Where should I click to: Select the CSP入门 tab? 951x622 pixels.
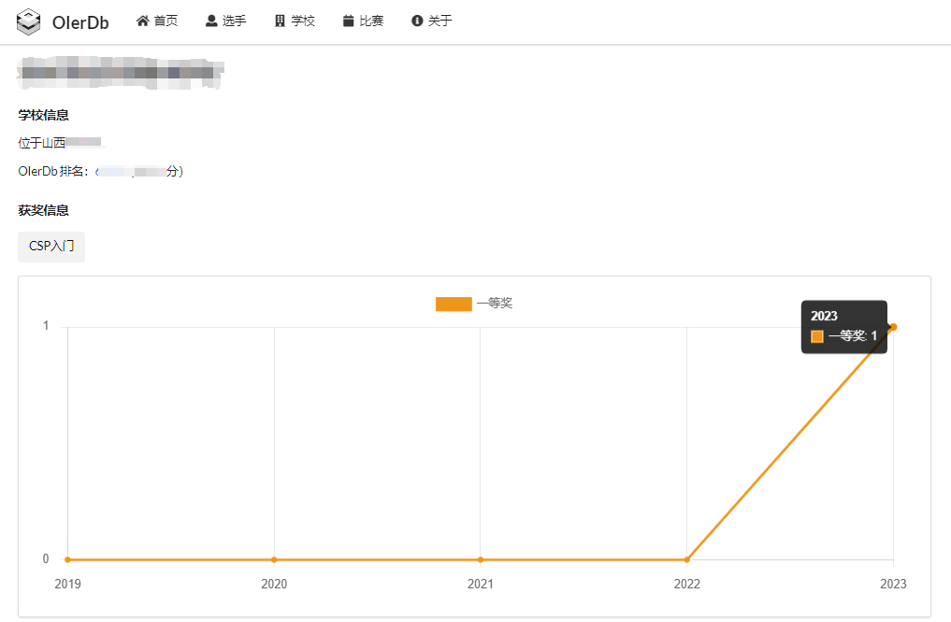click(51, 247)
